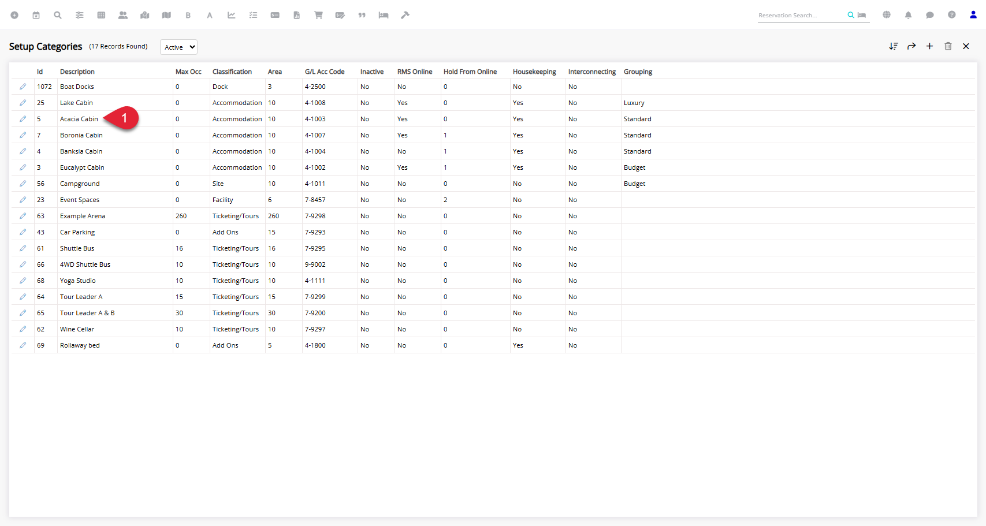This screenshot has height=526, width=986.
Task: Select the Boronia Cabin description
Action: 81,135
